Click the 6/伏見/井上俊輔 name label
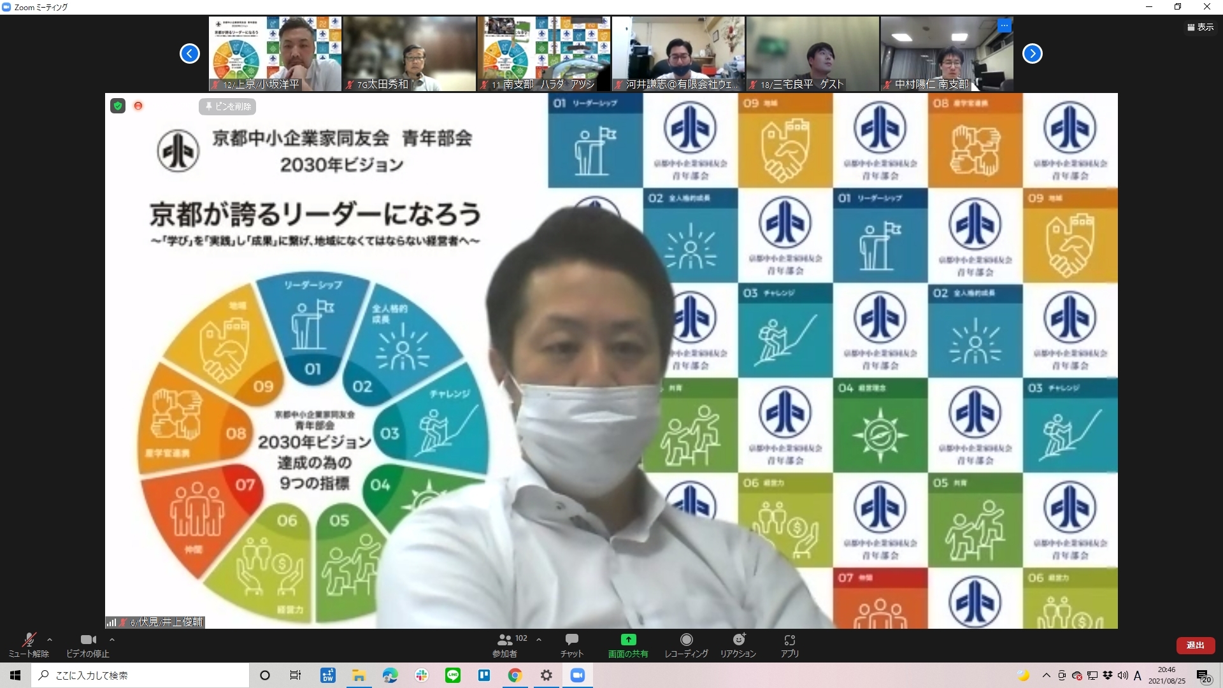The image size is (1223, 688). [166, 622]
